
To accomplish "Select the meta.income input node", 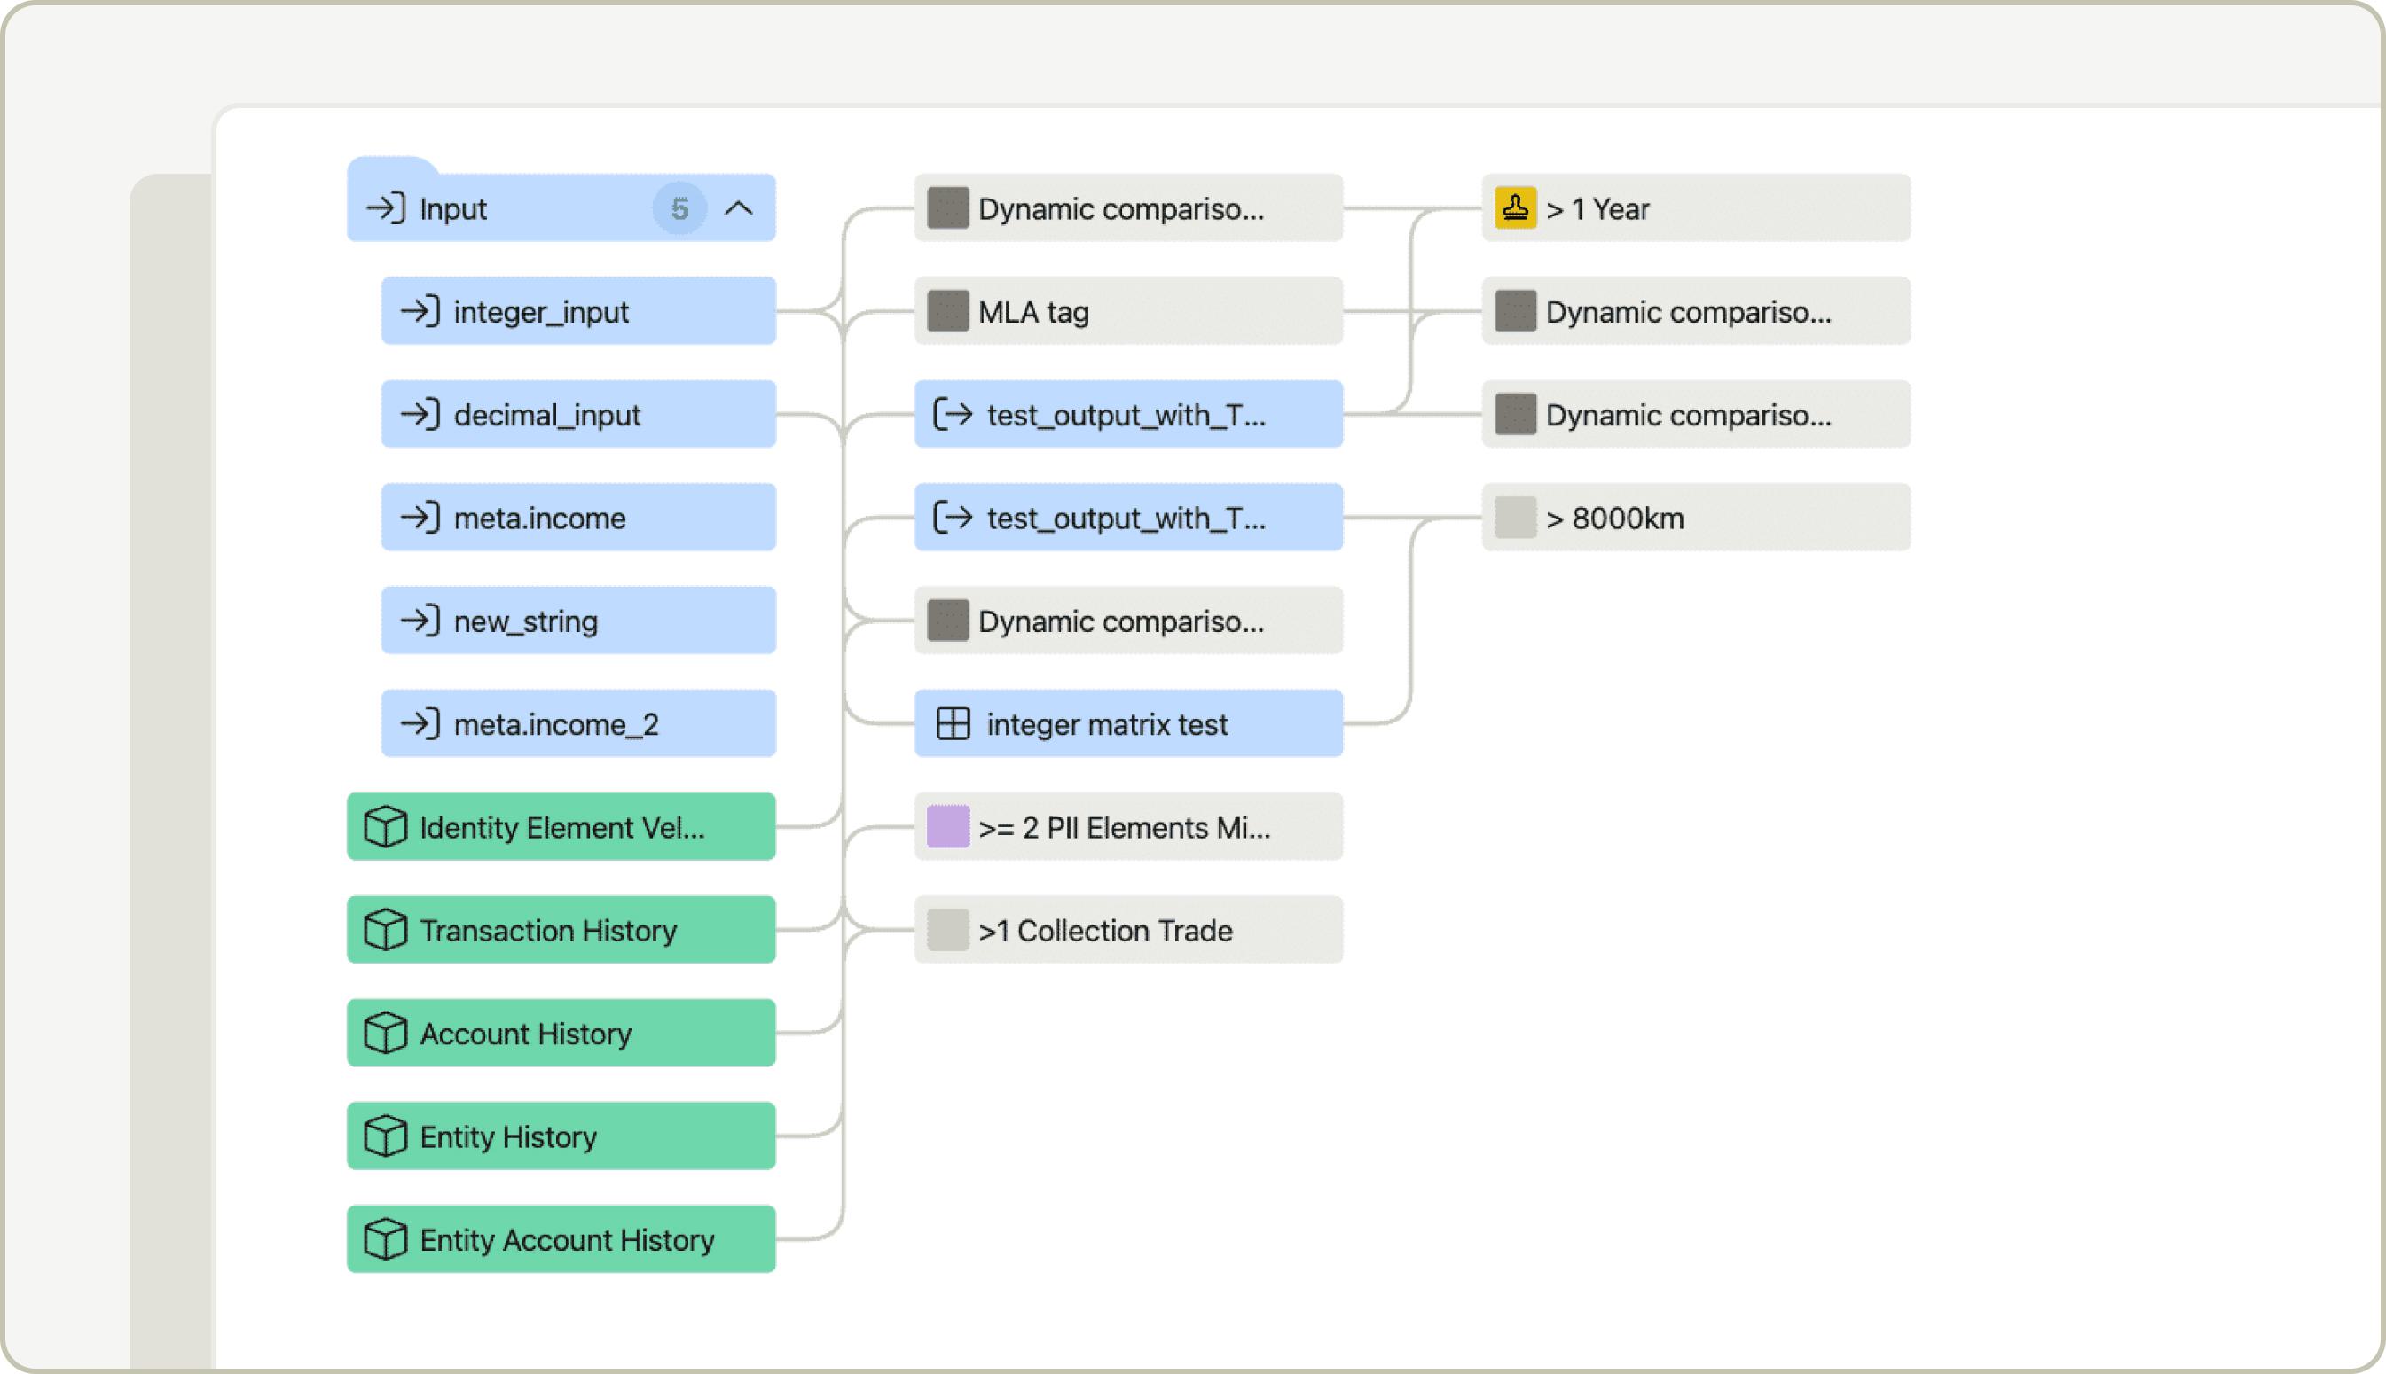I will (577, 518).
